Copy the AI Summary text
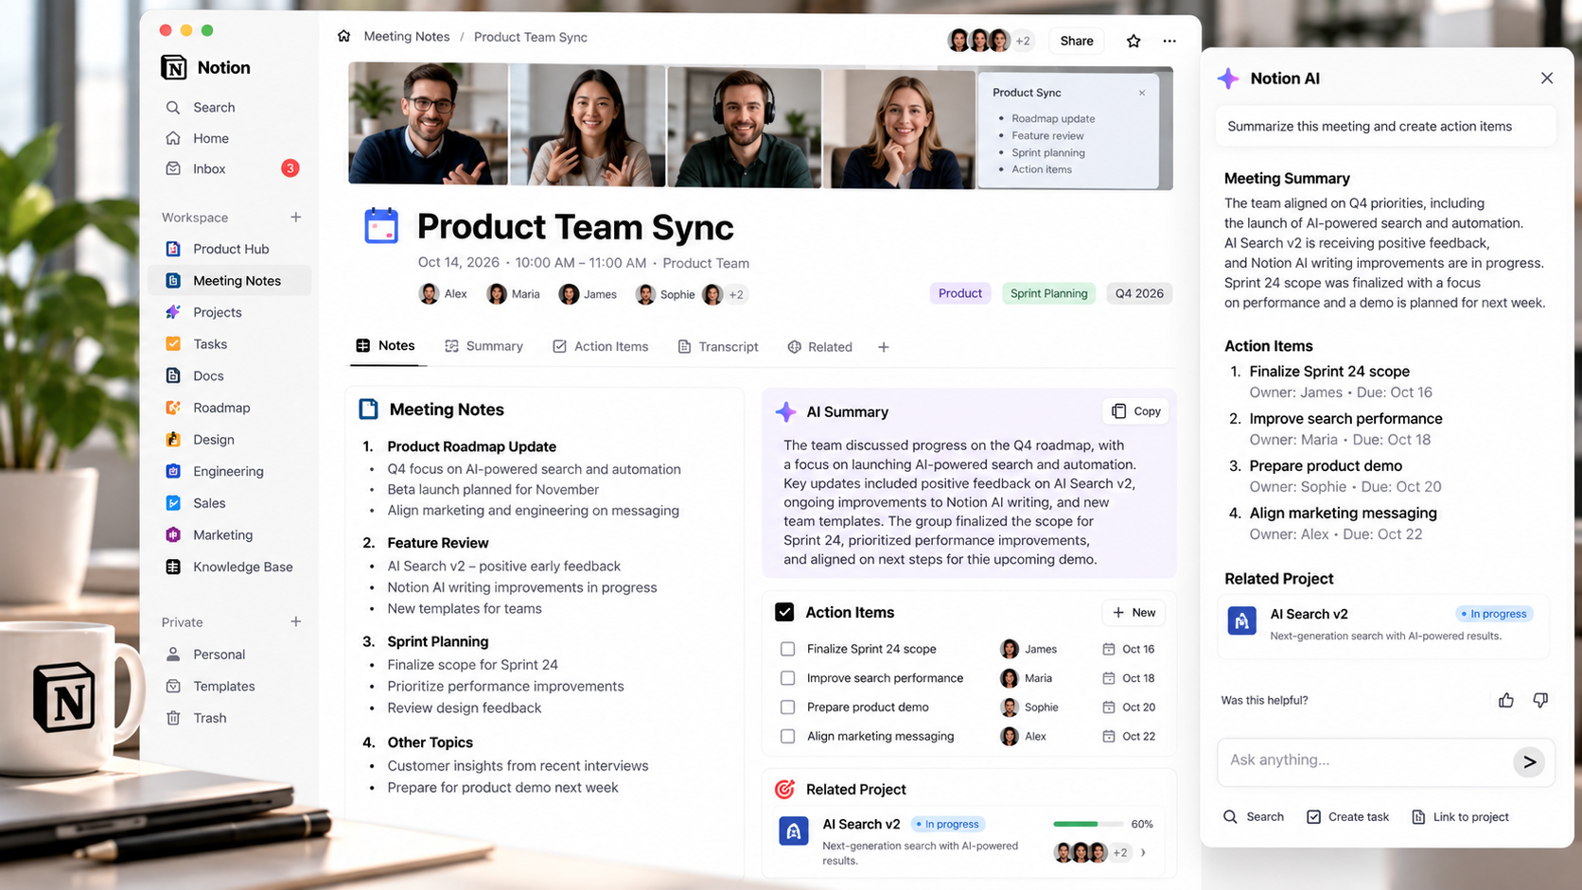The image size is (1582, 890). [1136, 411]
